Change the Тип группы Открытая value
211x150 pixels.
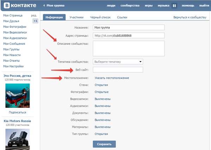(101, 134)
